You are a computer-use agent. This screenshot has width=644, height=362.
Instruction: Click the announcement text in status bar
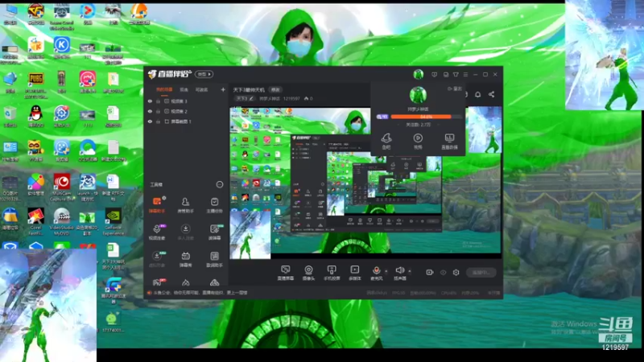(x=200, y=293)
